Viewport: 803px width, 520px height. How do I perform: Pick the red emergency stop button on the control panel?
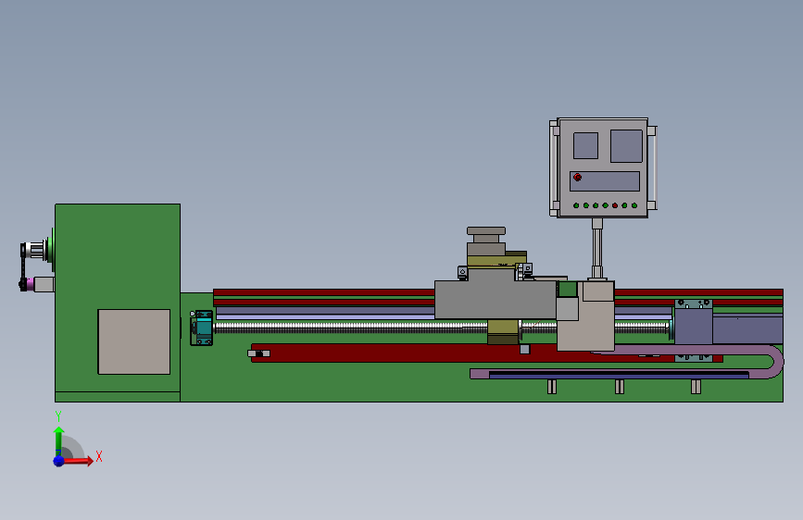[578, 177]
